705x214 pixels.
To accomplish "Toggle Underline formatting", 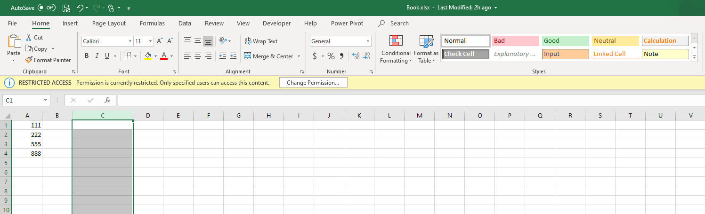I will pyautogui.click(x=107, y=56).
